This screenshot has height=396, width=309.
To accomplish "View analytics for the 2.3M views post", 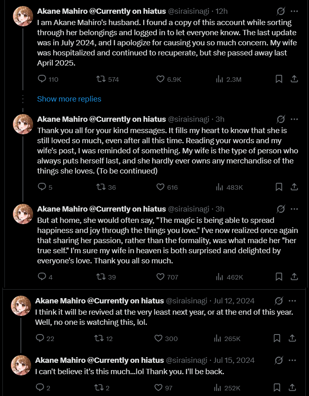I will (220, 79).
